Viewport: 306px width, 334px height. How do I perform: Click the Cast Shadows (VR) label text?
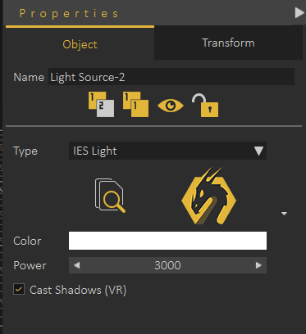pos(78,290)
